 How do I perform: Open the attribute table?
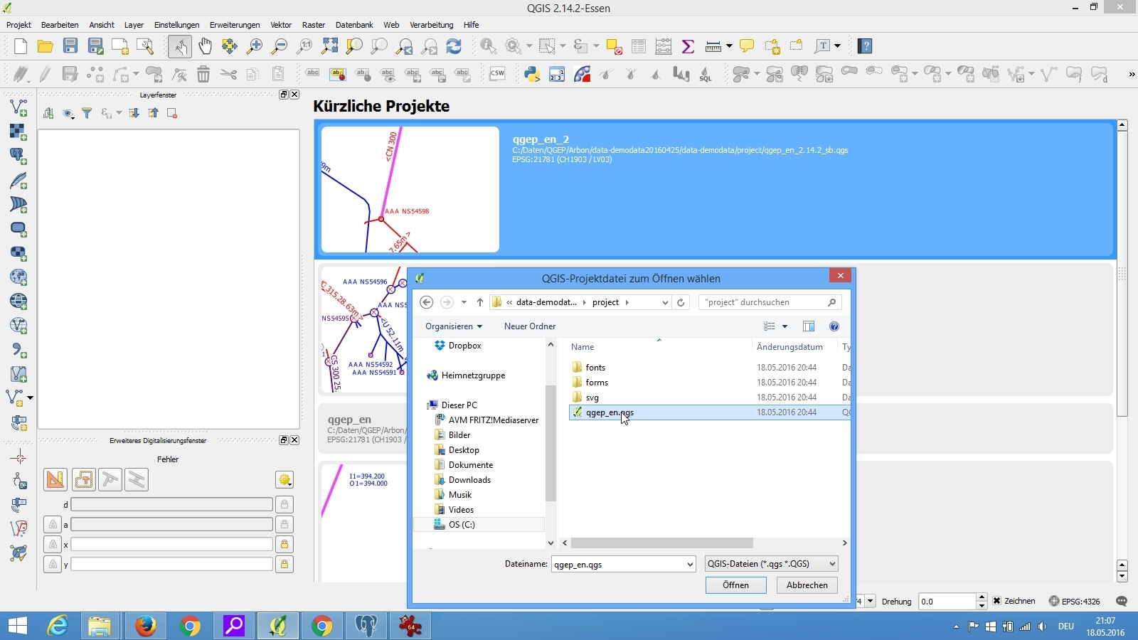tap(639, 46)
